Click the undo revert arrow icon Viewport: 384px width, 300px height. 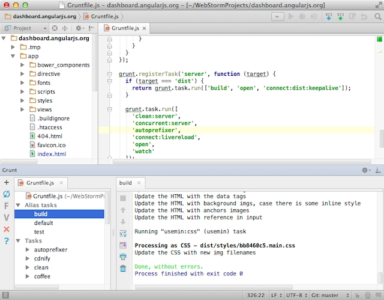click(x=364, y=16)
